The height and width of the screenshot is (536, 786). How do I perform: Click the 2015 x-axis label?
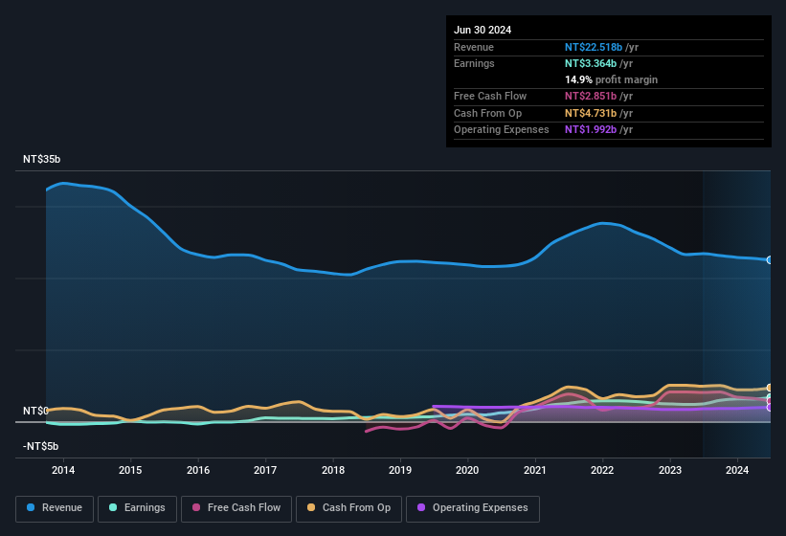[x=130, y=470]
